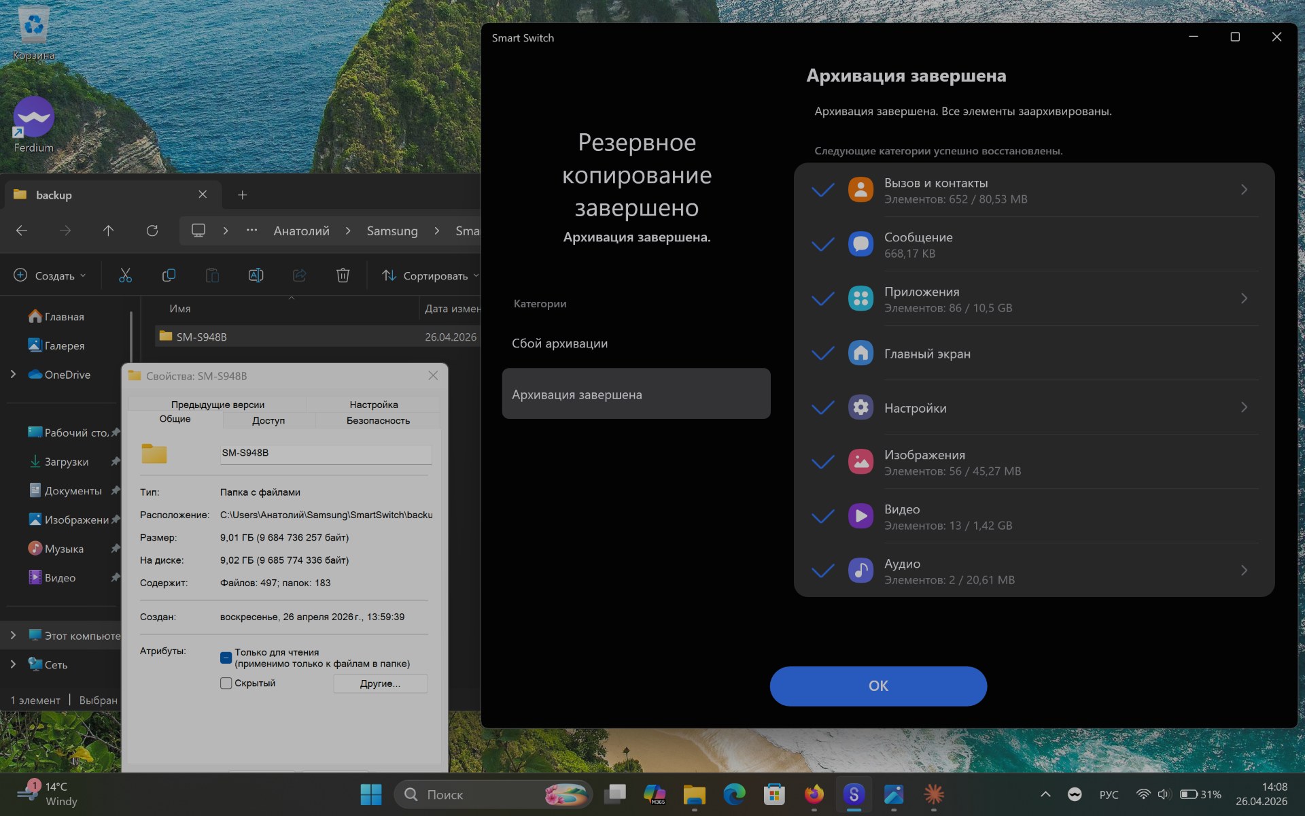Select the failed backup category item
The width and height of the screenshot is (1305, 816).
point(559,343)
